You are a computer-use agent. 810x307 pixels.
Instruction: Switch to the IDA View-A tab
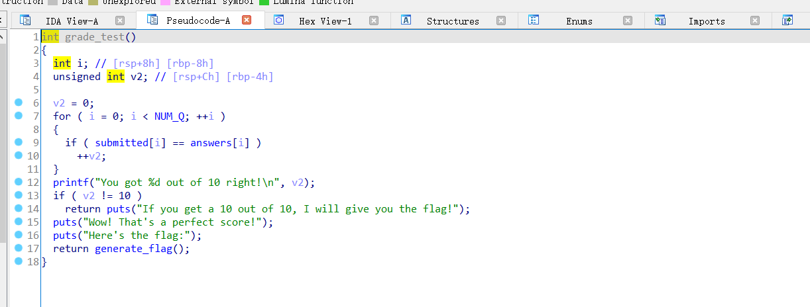point(72,21)
